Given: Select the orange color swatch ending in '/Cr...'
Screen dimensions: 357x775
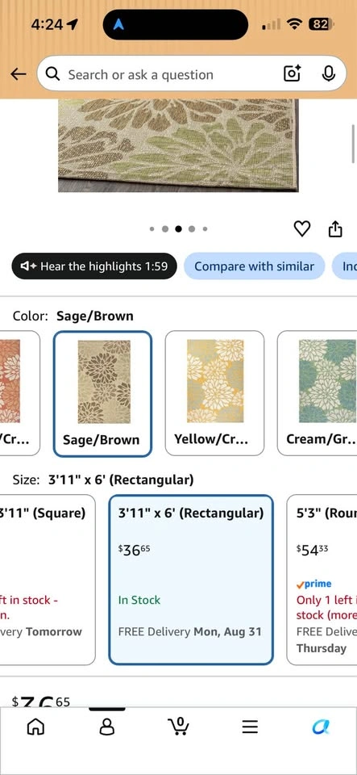Looking at the screenshot, I should coord(19,393).
